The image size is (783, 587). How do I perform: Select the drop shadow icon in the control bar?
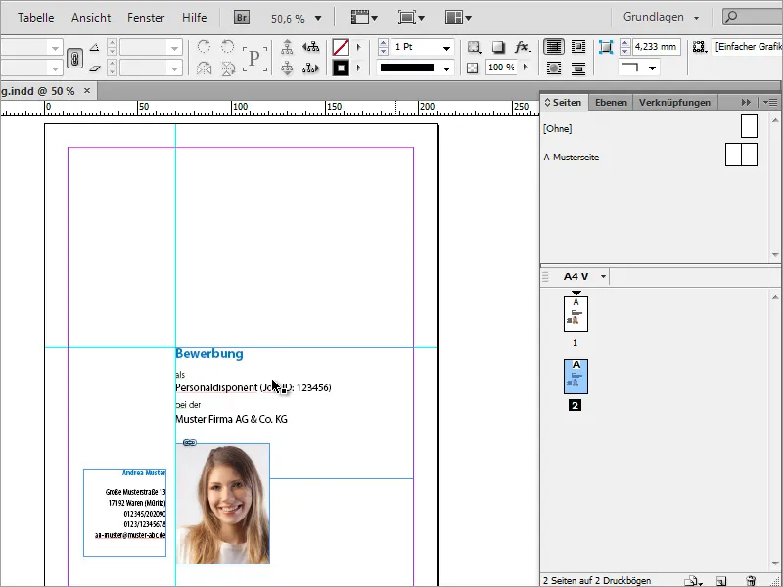point(497,46)
